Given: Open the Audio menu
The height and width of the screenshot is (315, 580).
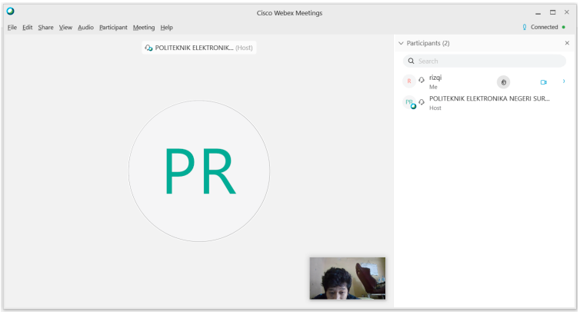Looking at the screenshot, I should 85,28.
